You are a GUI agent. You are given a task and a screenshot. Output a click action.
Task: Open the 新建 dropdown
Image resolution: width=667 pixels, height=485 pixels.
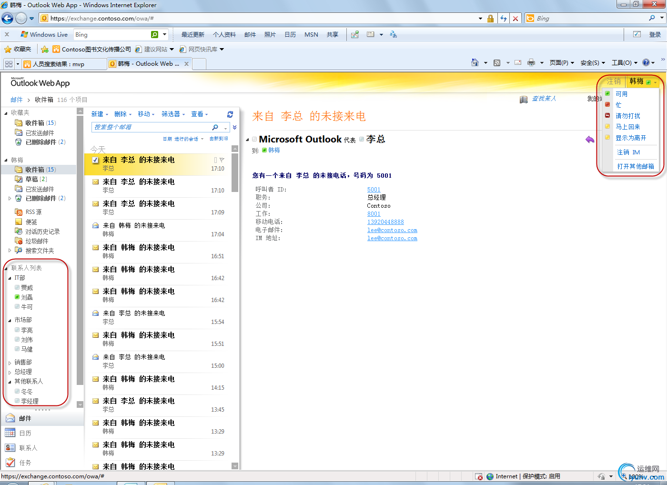[100, 114]
